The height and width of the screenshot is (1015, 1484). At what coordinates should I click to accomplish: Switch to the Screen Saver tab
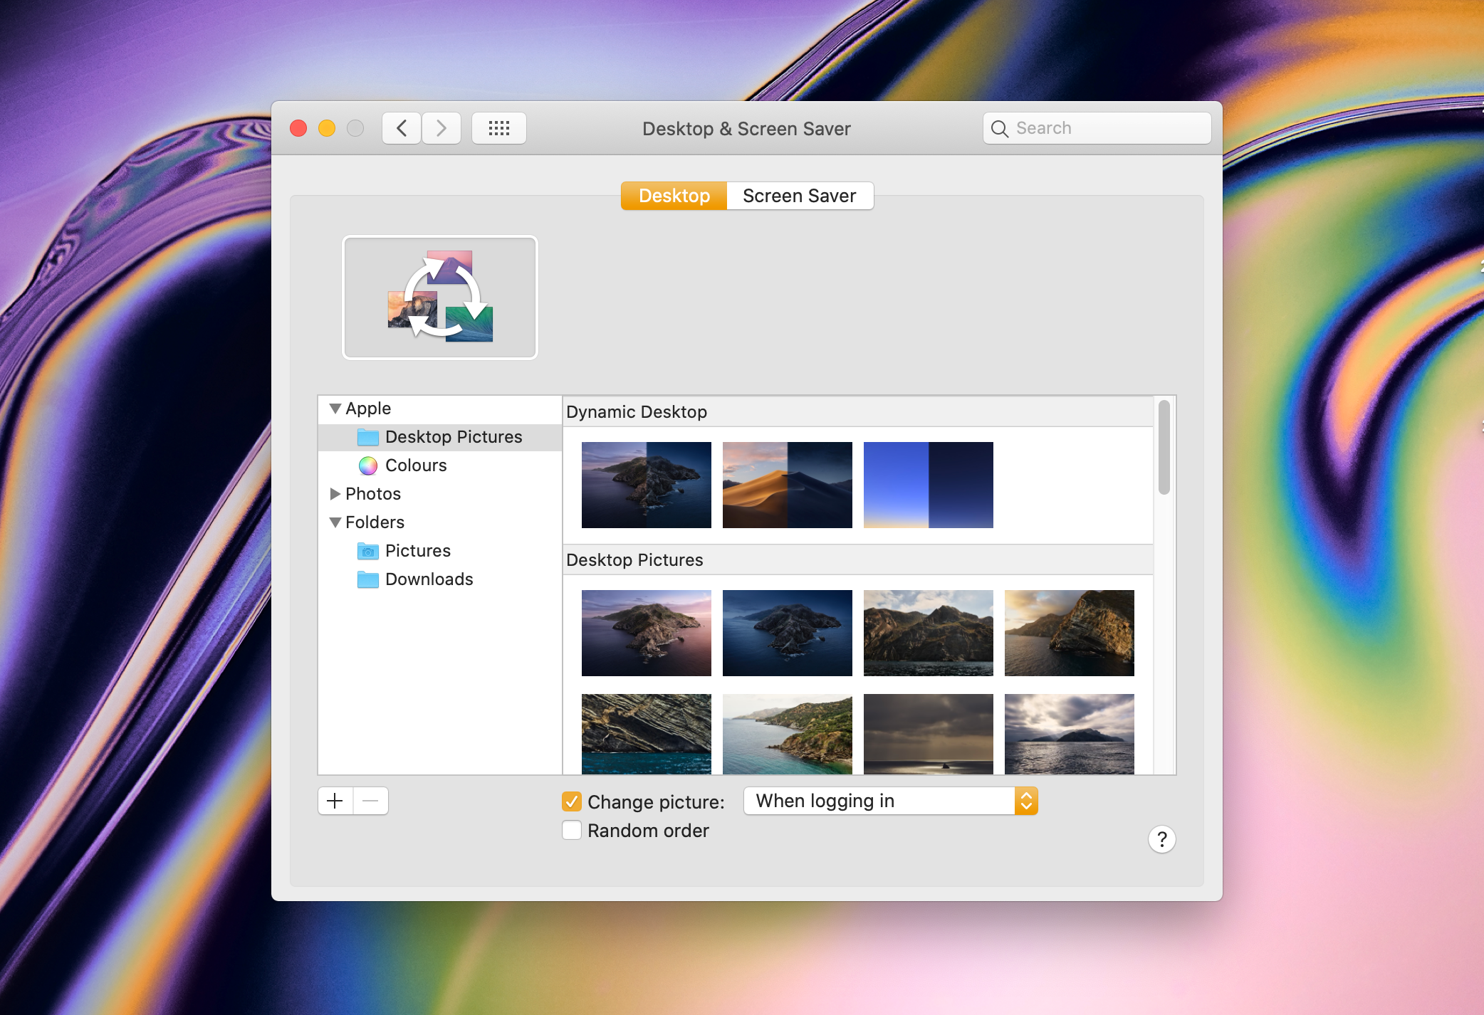[800, 195]
